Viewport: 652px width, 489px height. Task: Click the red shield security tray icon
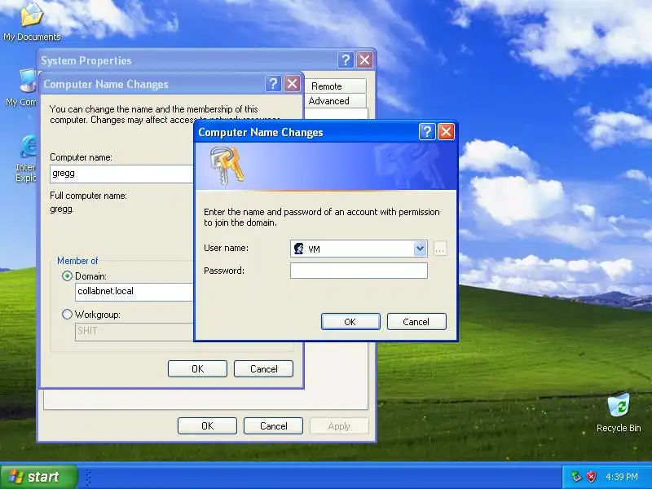point(591,477)
